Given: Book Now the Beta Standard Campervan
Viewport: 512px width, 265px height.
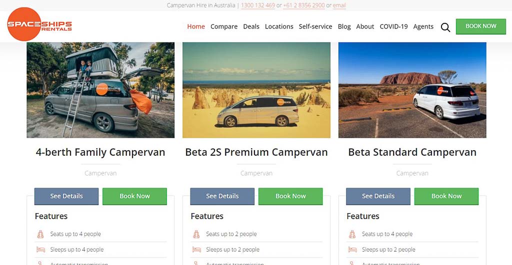Looking at the screenshot, I should 446,196.
